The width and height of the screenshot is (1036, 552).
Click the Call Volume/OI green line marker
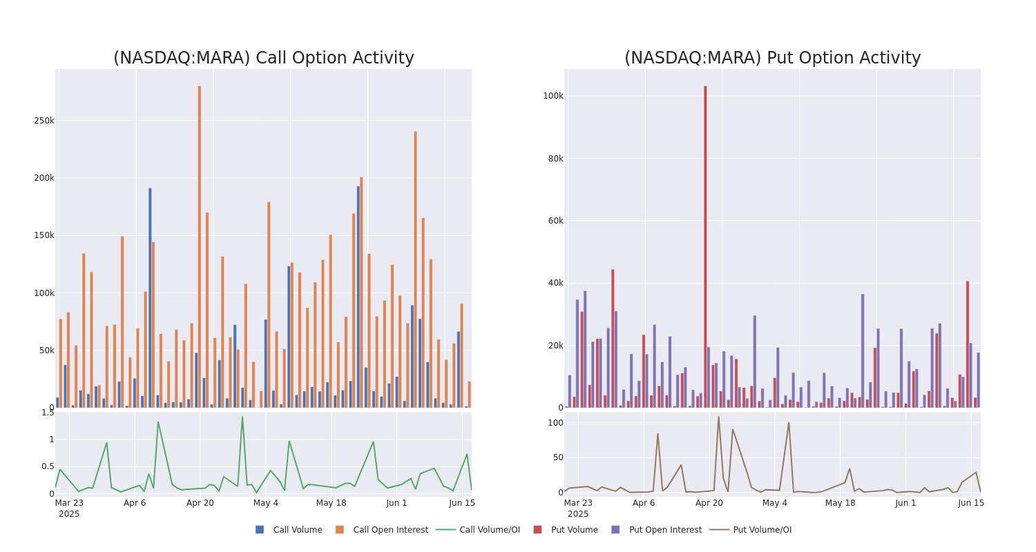445,530
